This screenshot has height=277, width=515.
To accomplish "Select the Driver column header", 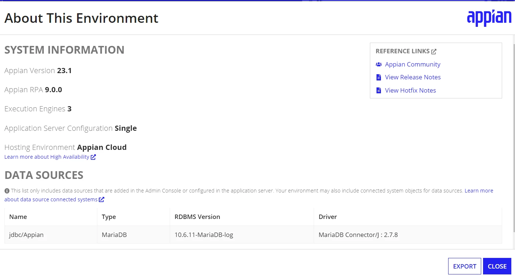I will (x=408, y=217).
